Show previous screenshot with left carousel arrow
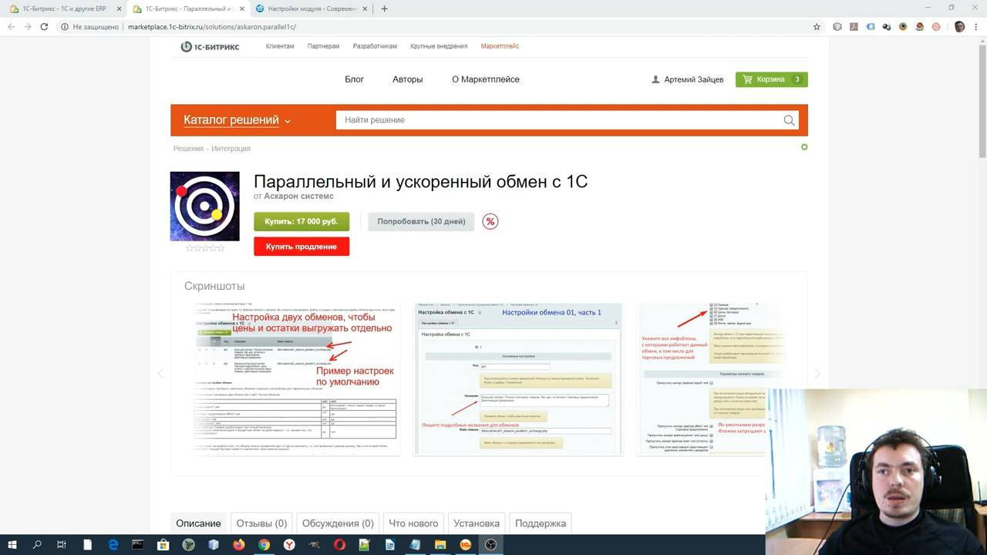This screenshot has width=987, height=555. 160,374
